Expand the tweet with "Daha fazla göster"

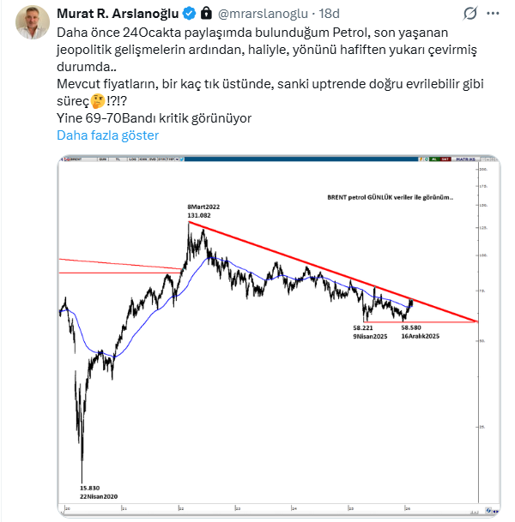[x=107, y=135]
